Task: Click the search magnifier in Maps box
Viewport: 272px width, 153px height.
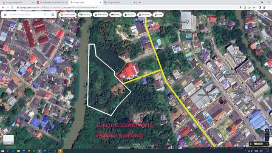Action: 45,15
